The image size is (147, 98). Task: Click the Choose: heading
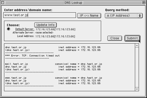pyautogui.click(x=13, y=25)
